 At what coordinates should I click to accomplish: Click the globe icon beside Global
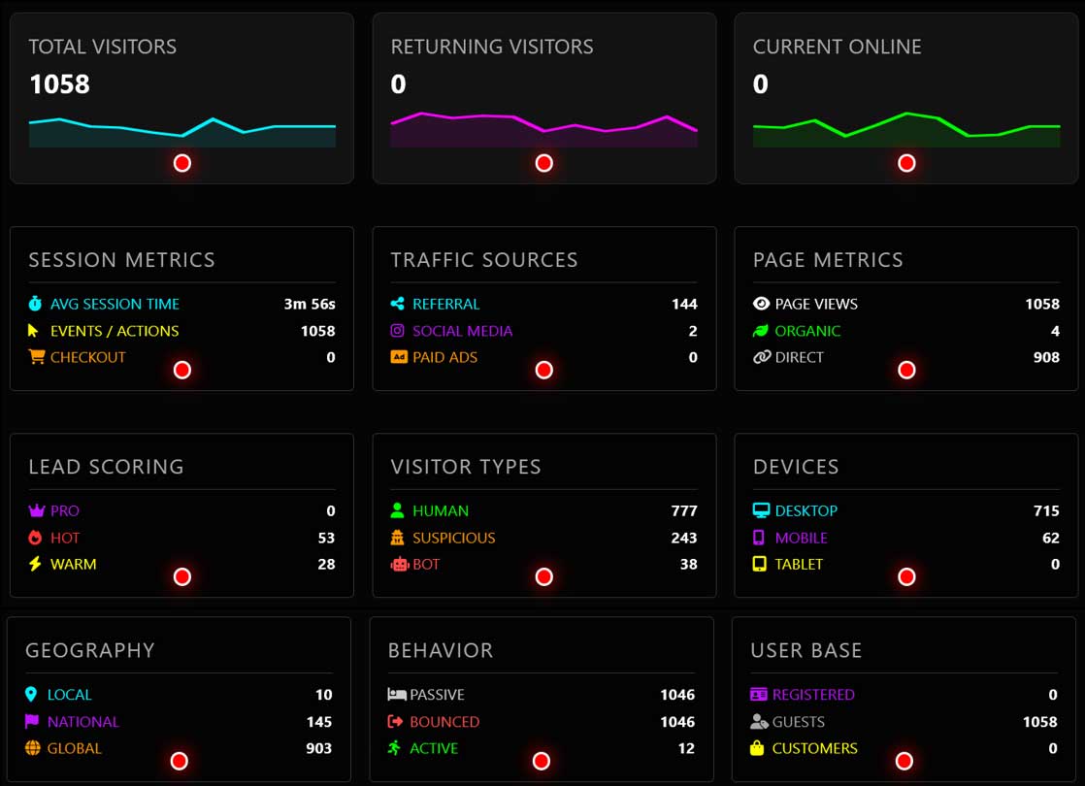(x=32, y=748)
